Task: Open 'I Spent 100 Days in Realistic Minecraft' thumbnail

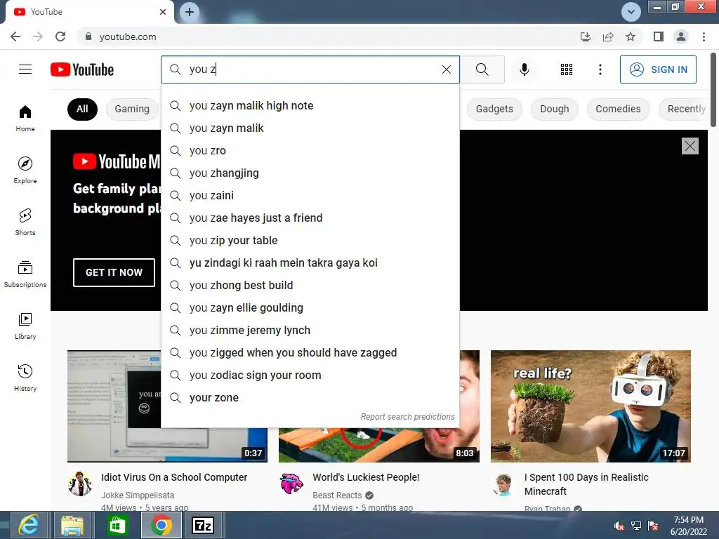Action: pos(591,406)
